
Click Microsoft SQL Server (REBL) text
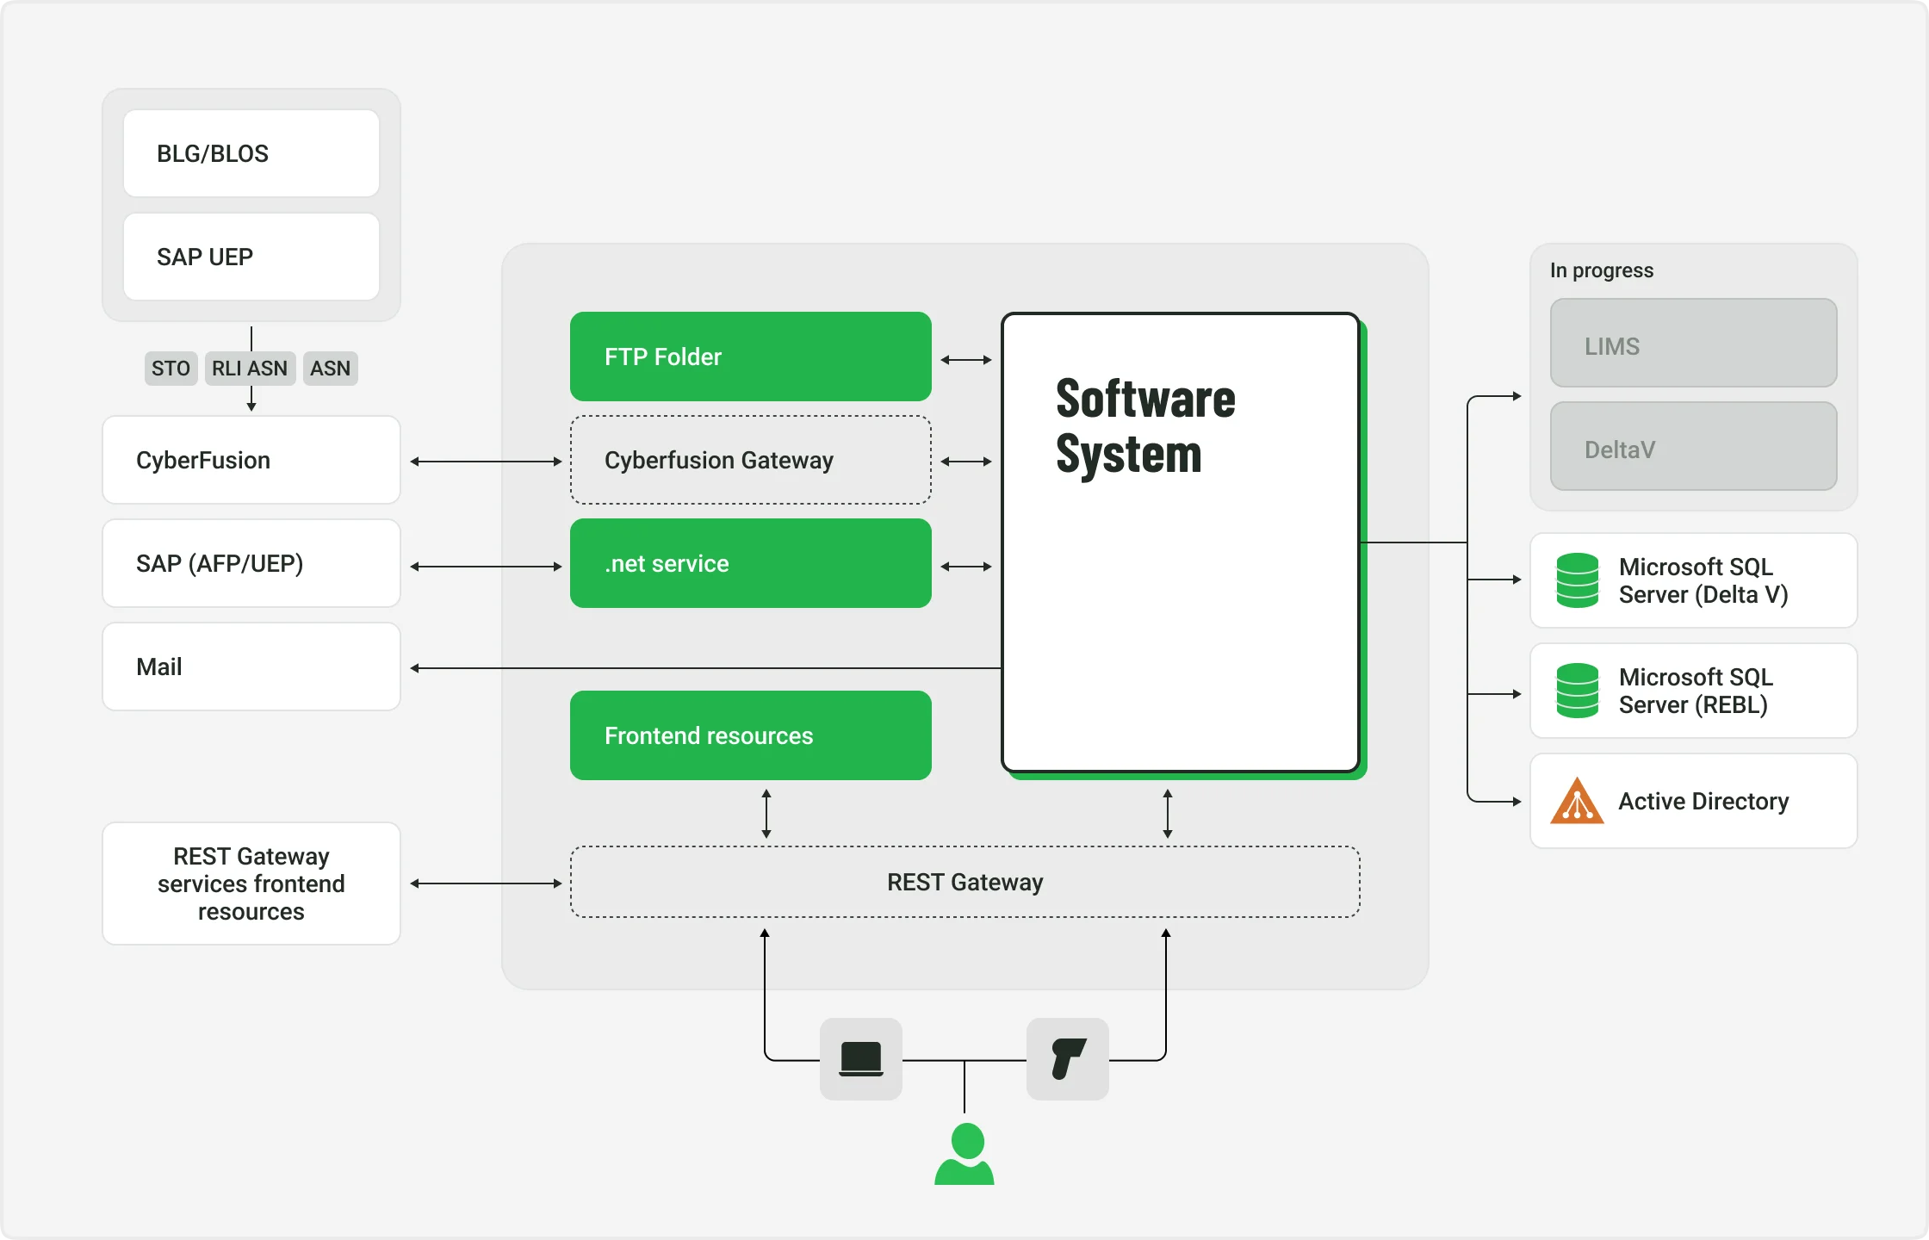[x=1696, y=691]
